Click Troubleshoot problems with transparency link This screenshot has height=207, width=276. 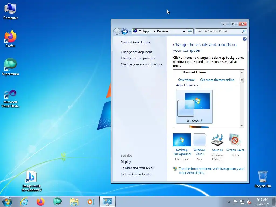point(211,171)
